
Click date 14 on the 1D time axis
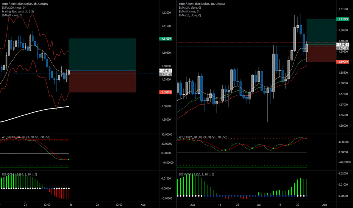click(x=220, y=205)
